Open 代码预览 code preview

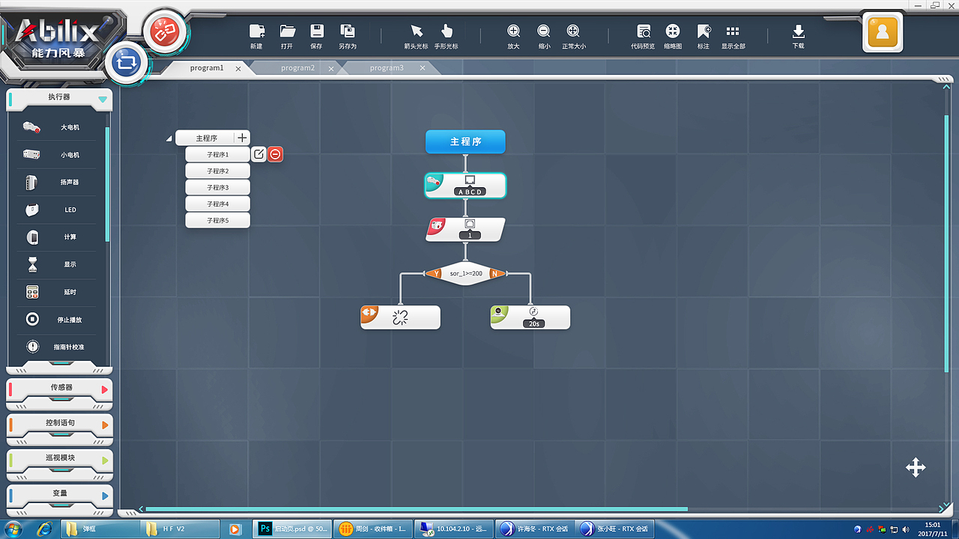644,31
